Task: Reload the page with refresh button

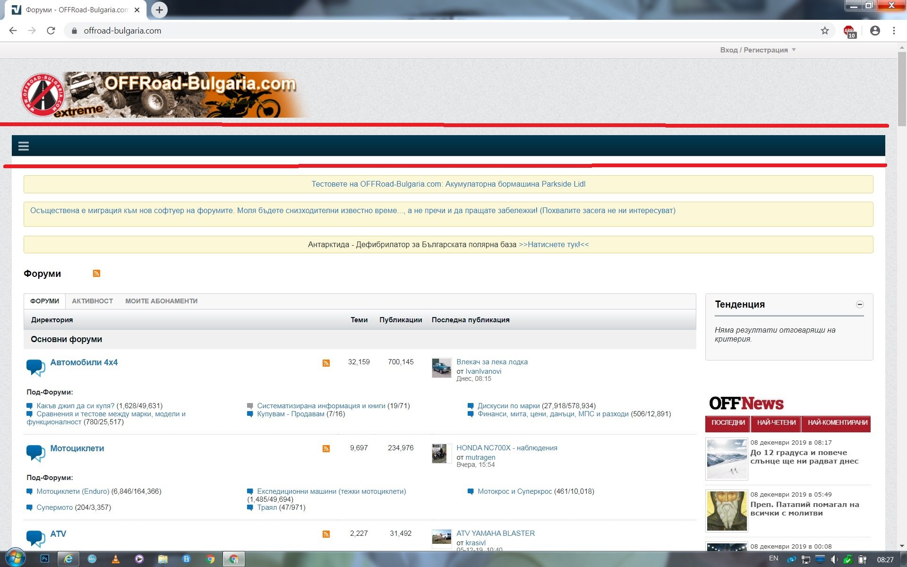Action: [x=51, y=31]
